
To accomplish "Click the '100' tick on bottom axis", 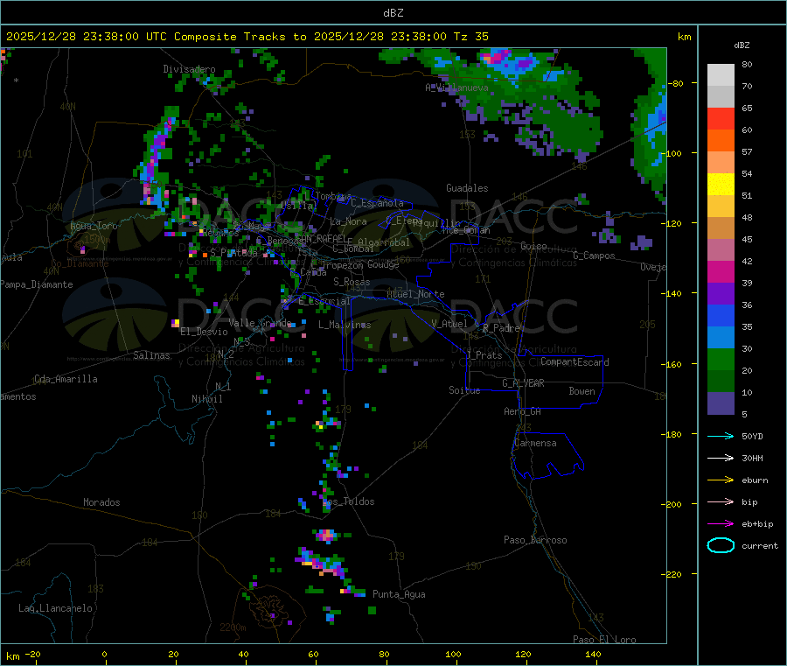I will (453, 654).
